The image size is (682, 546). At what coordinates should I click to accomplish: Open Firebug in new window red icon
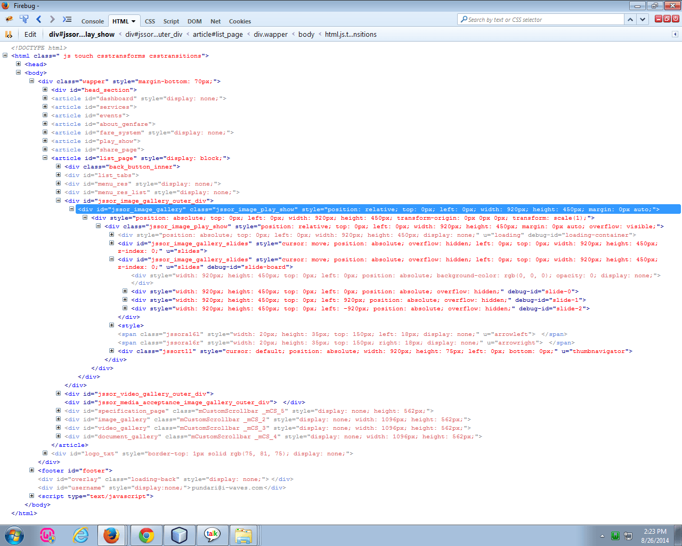point(667,19)
